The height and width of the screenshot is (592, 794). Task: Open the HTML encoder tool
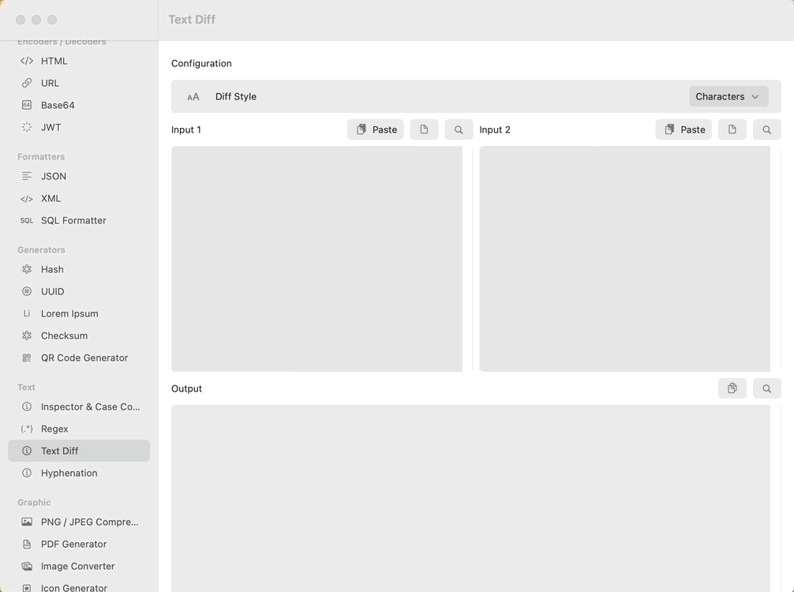tap(78, 61)
